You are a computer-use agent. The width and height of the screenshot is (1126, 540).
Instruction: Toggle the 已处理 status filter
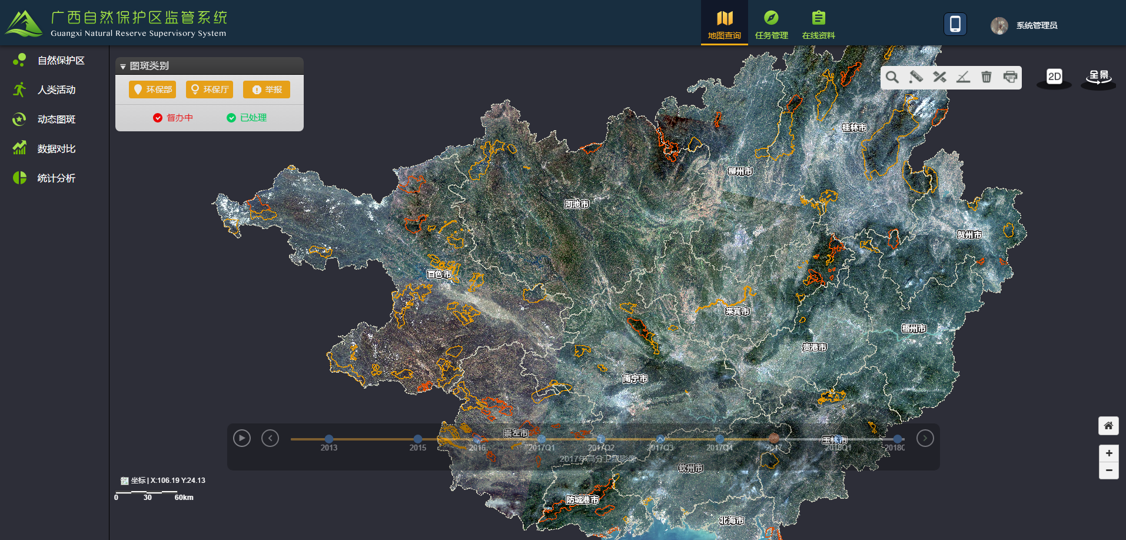(247, 118)
